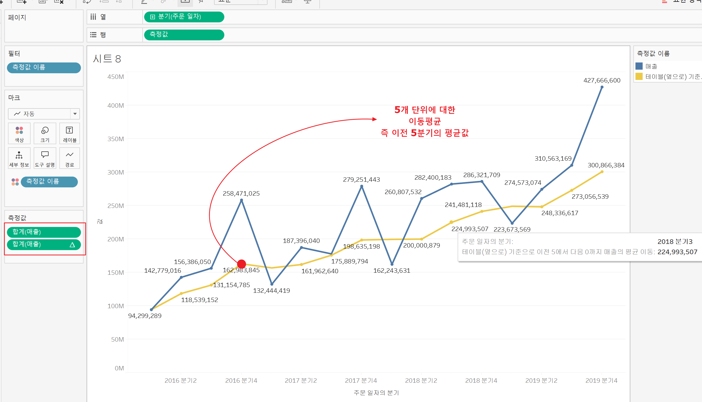Screen dimensions: 702x402
Task: Open the Tooltip (도구 설명) marks editor
Action: tap(45, 158)
